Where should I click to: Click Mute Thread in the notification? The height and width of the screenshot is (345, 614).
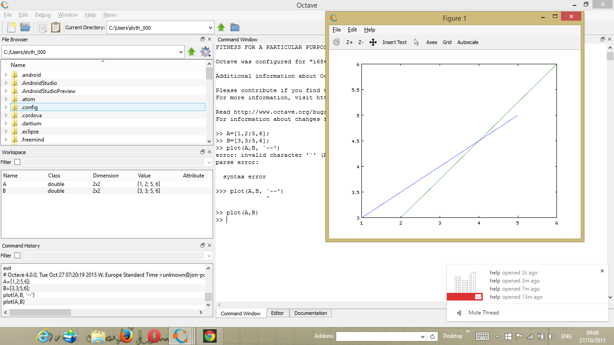484,313
